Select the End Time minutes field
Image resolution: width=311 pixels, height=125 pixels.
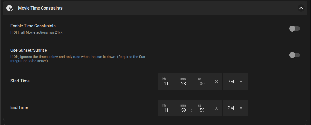point(184,110)
